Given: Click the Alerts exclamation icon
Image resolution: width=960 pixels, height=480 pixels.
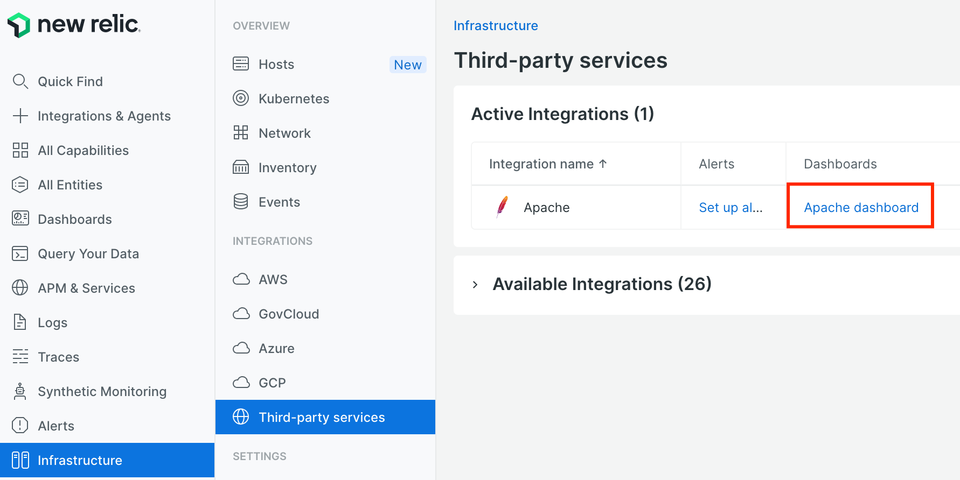Looking at the screenshot, I should pos(20,426).
